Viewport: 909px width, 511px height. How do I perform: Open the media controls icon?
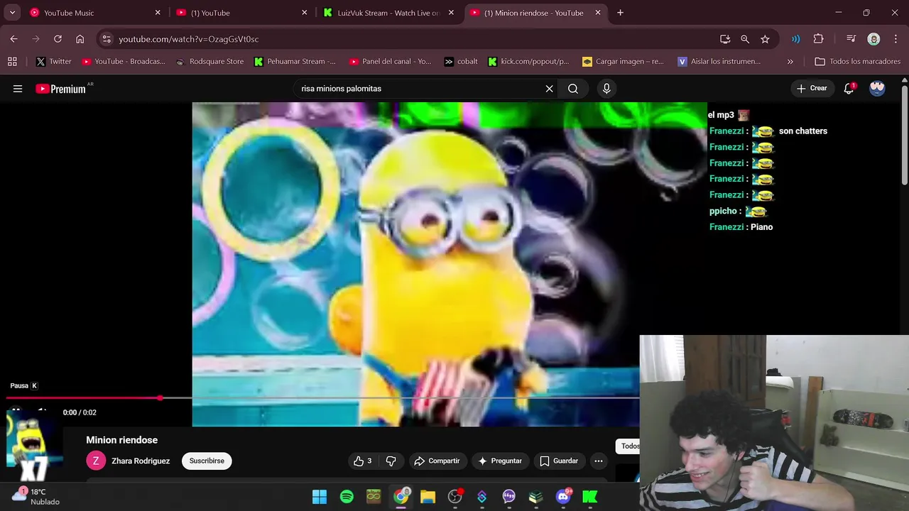(x=851, y=39)
